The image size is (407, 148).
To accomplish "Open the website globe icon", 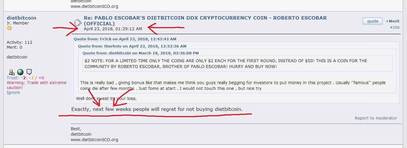I will [x=20, y=72].
